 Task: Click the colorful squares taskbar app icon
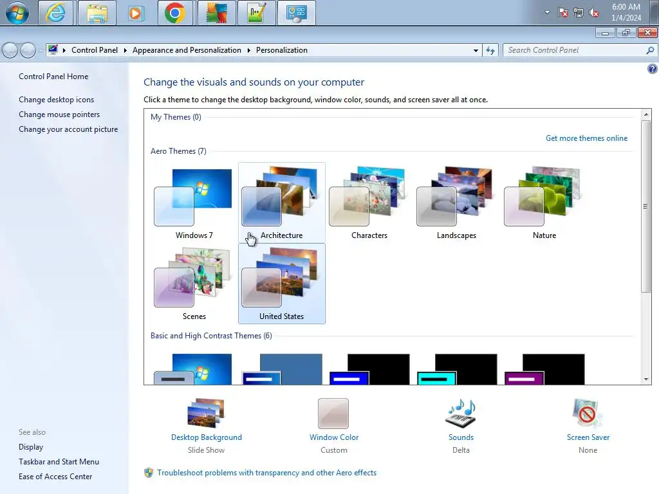(216, 13)
